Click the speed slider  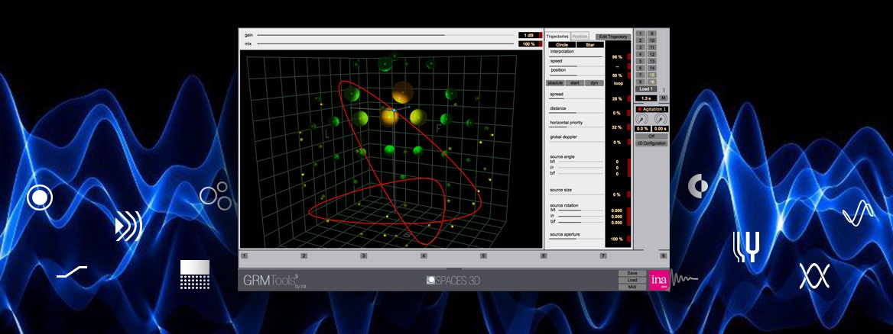pos(576,66)
